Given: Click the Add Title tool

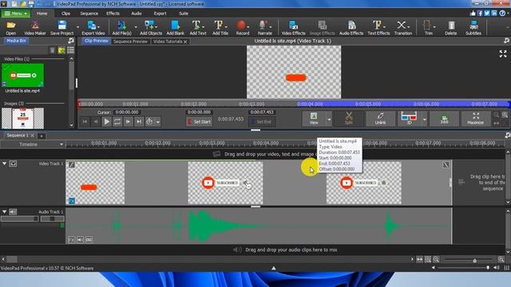Looking at the screenshot, I should [x=220, y=28].
